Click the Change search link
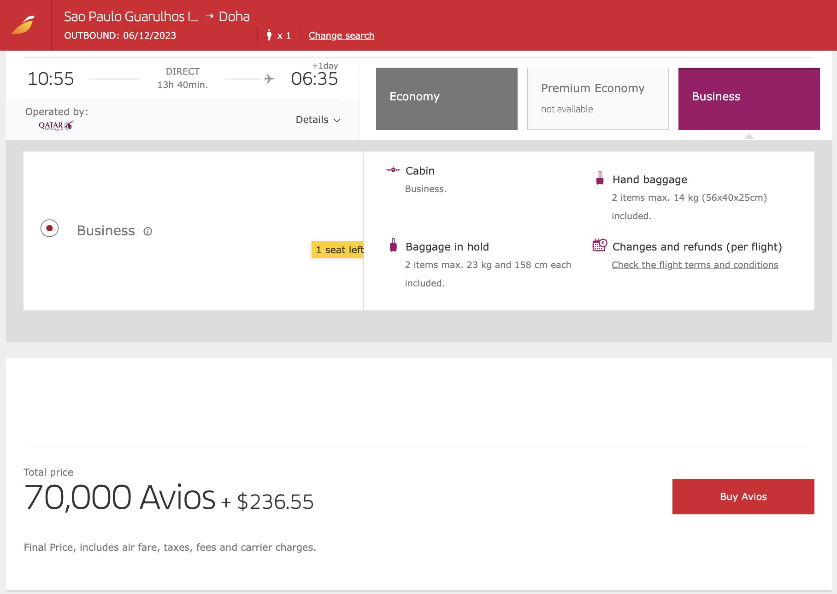The image size is (837, 594). (x=342, y=35)
